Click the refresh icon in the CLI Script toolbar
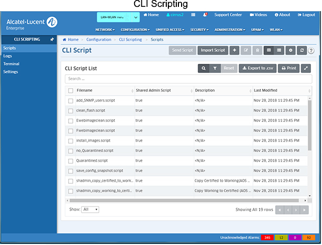 tap(302, 51)
